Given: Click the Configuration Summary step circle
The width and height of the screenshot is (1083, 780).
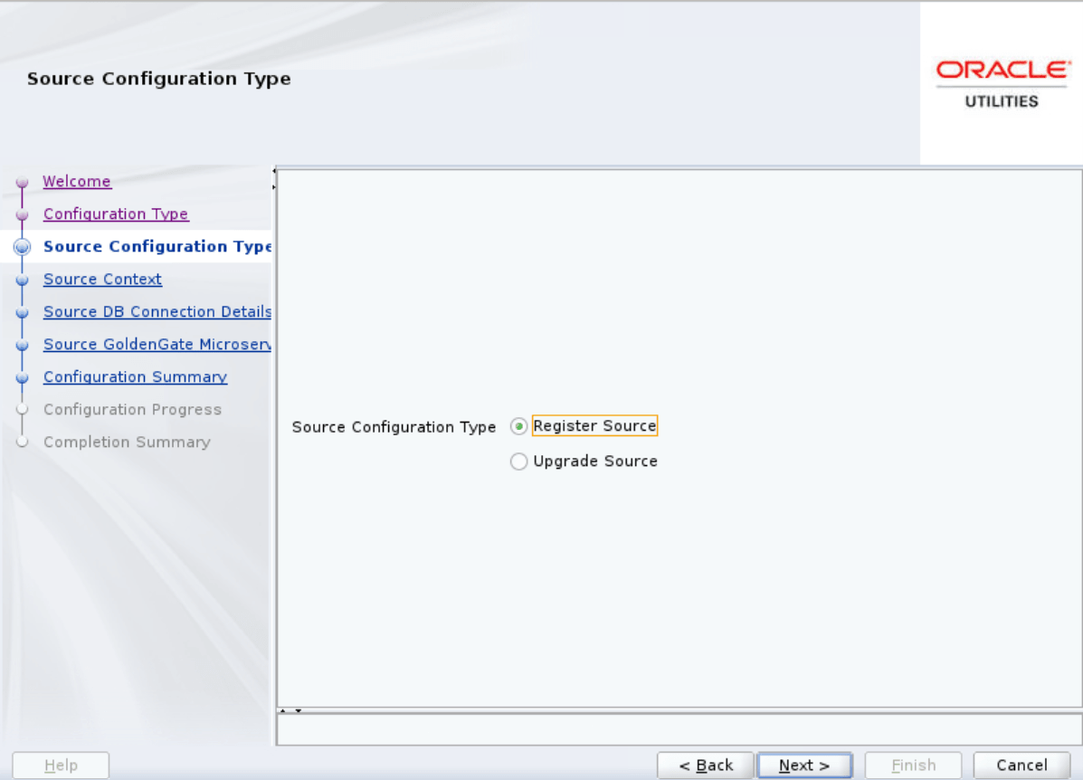Looking at the screenshot, I should [22, 376].
